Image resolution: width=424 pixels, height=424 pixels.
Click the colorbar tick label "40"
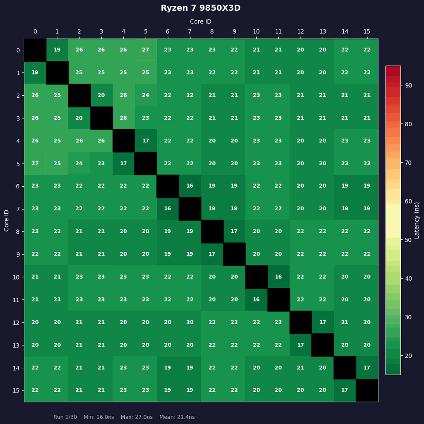(x=408, y=279)
